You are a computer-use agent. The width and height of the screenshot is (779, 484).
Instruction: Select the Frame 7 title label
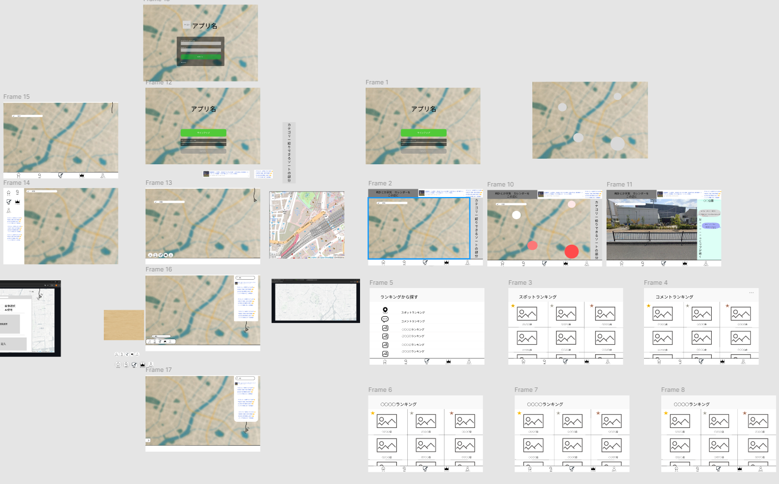click(526, 390)
